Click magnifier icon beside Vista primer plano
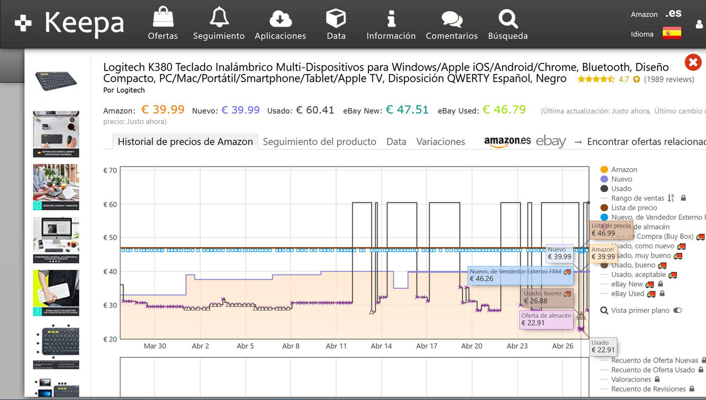This screenshot has height=400, width=706. [604, 311]
